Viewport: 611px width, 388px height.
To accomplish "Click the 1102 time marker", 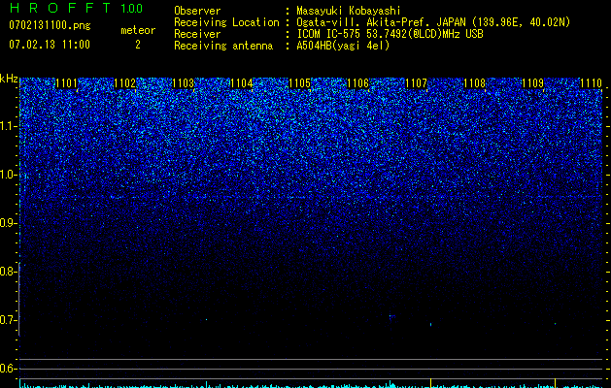I will tap(124, 83).
